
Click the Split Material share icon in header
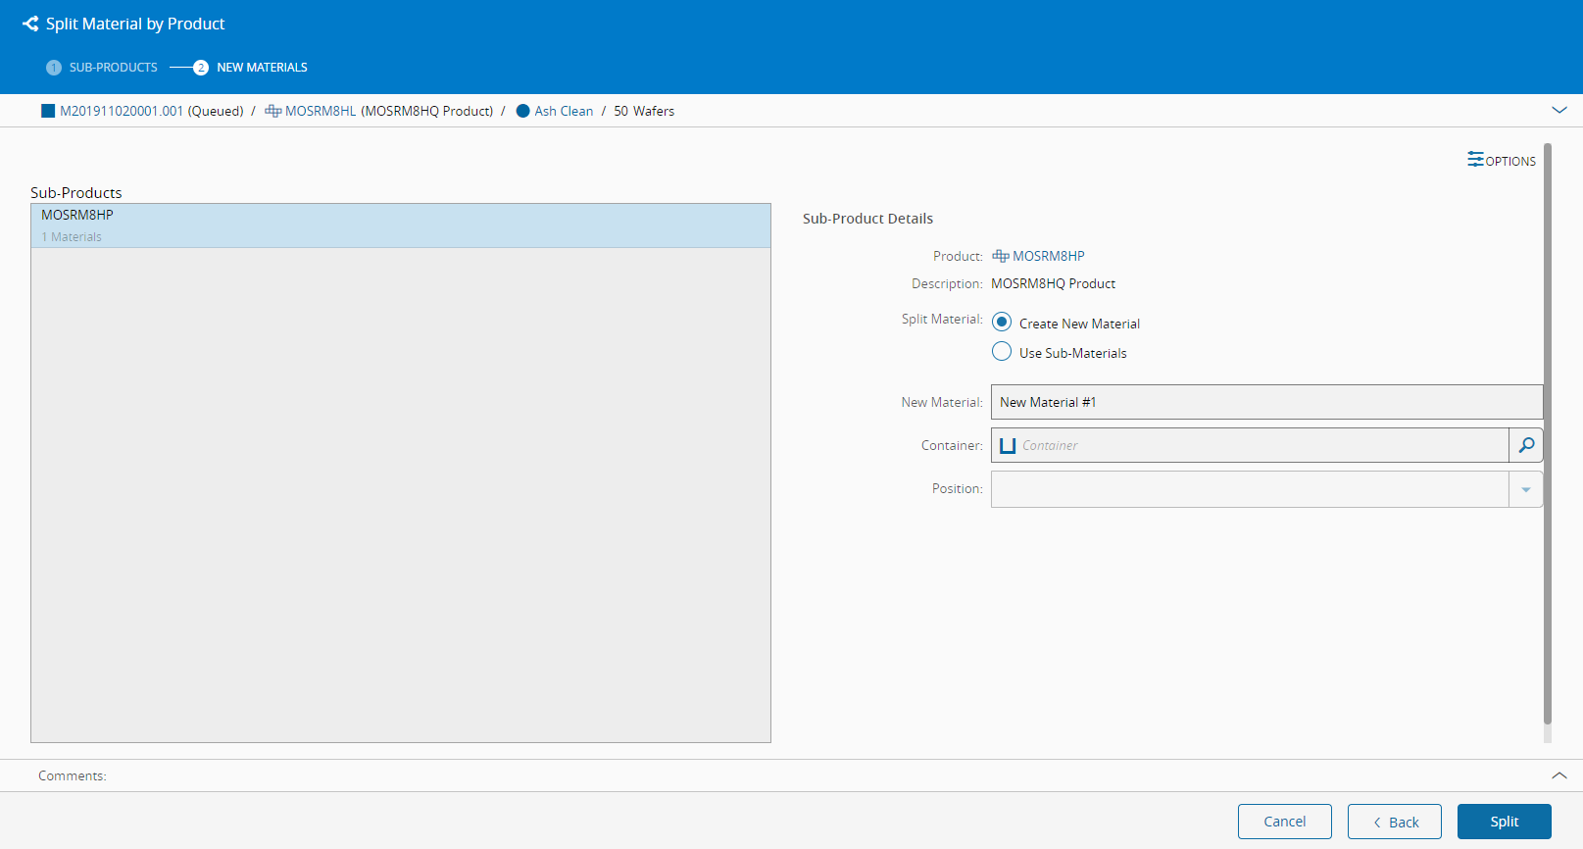click(x=30, y=24)
